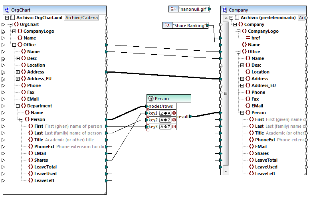Click the "nanonull.gif" constant icon
309x198 pixels.
tap(173, 9)
